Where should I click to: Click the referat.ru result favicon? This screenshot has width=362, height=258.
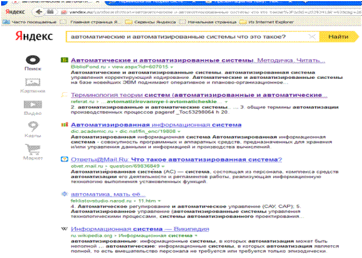[x=64, y=95]
